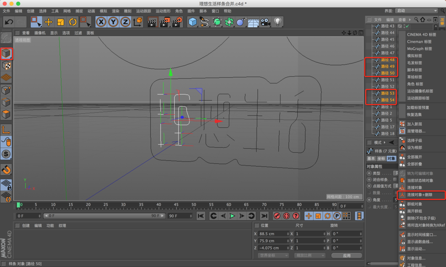Click the preview range slider bar
The width and height of the screenshot is (446, 267).
(x=104, y=216)
